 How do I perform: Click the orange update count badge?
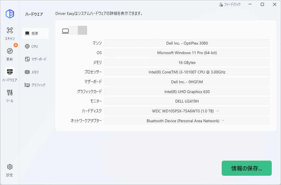(x=15, y=45)
